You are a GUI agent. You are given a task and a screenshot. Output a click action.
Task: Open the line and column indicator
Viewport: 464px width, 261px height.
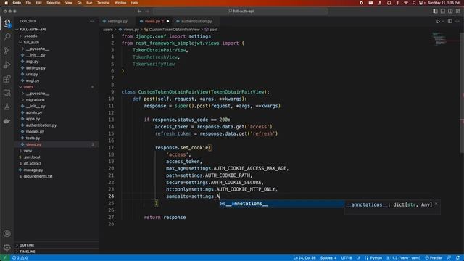(304, 258)
